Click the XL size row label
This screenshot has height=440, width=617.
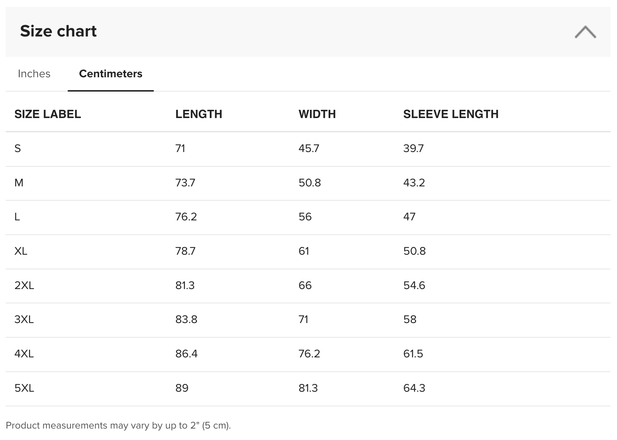click(x=21, y=251)
